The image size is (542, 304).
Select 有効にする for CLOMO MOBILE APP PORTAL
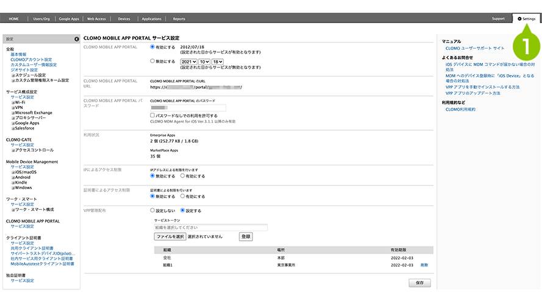pyautogui.click(x=152, y=47)
